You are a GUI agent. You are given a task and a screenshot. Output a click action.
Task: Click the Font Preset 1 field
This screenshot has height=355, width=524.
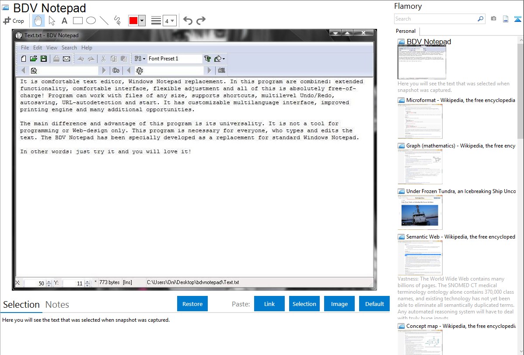175,59
